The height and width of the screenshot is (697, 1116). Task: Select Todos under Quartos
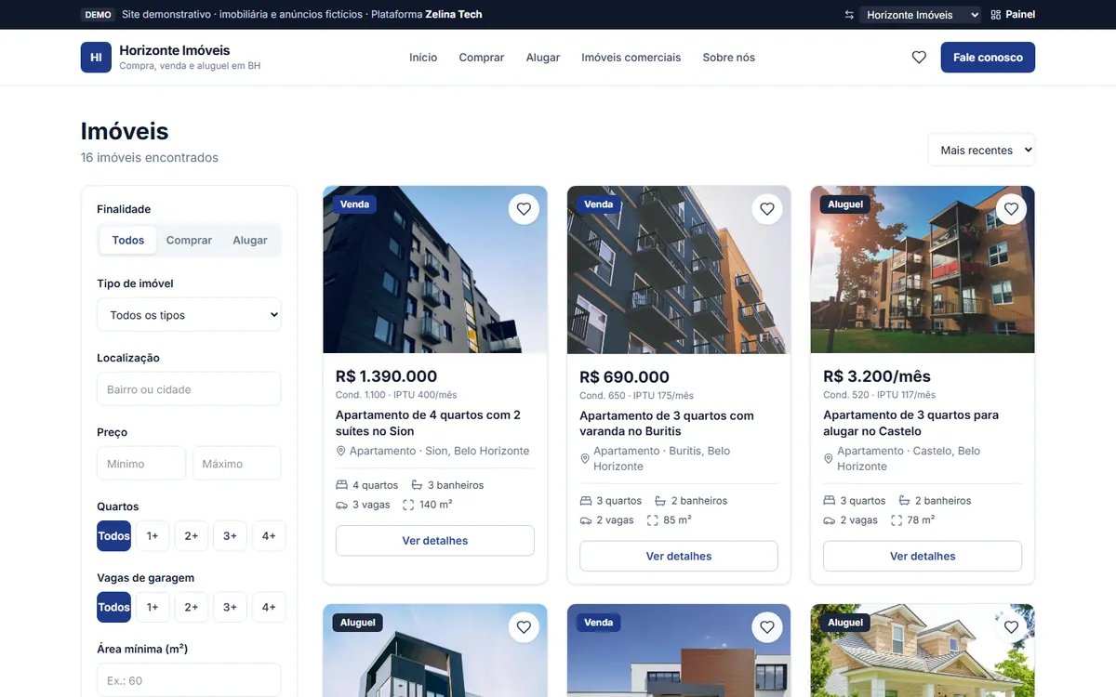(114, 536)
